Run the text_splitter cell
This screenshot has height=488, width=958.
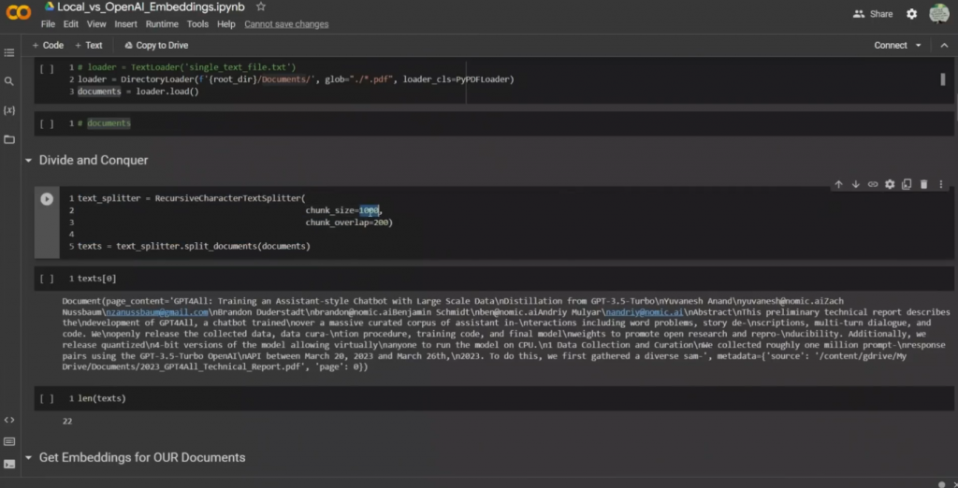coord(47,198)
